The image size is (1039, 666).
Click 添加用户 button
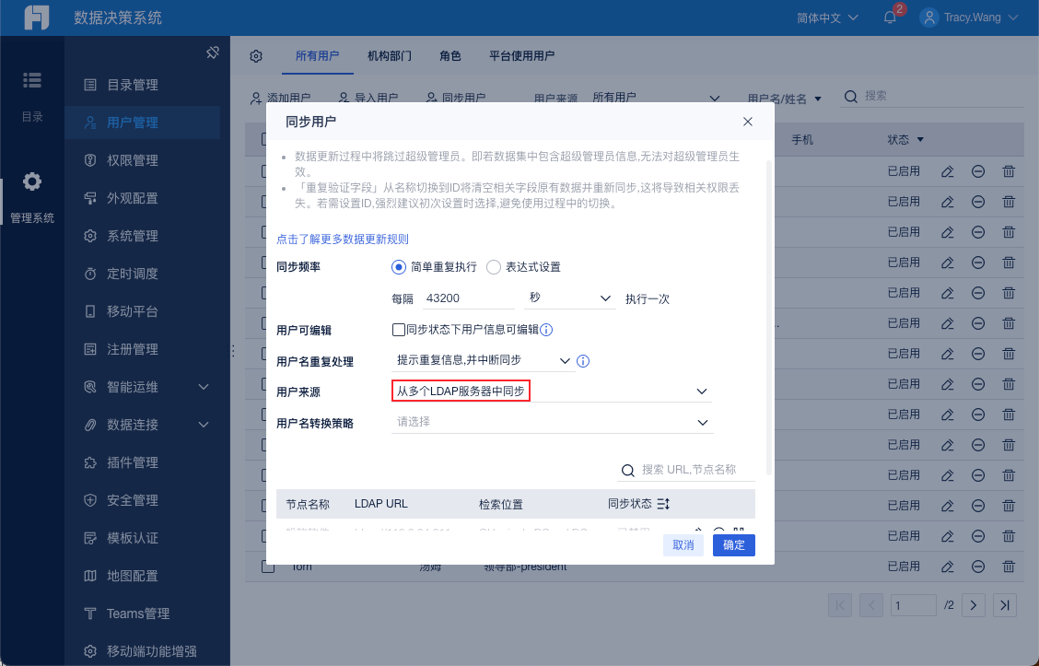pyautogui.click(x=280, y=98)
